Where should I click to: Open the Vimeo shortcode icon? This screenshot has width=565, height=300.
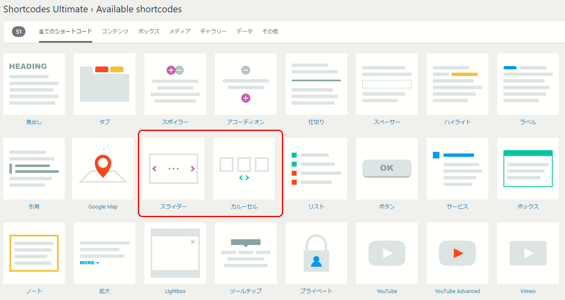pos(528,253)
